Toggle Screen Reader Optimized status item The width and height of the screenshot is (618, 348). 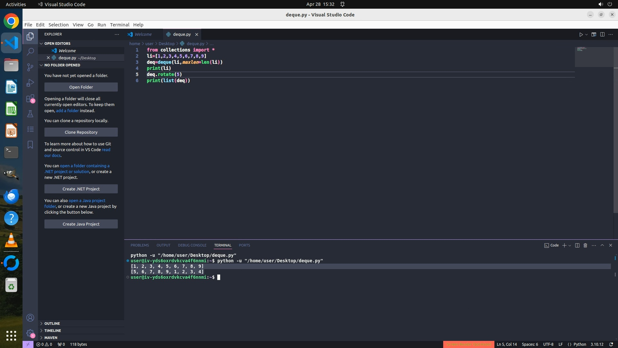[468, 344]
